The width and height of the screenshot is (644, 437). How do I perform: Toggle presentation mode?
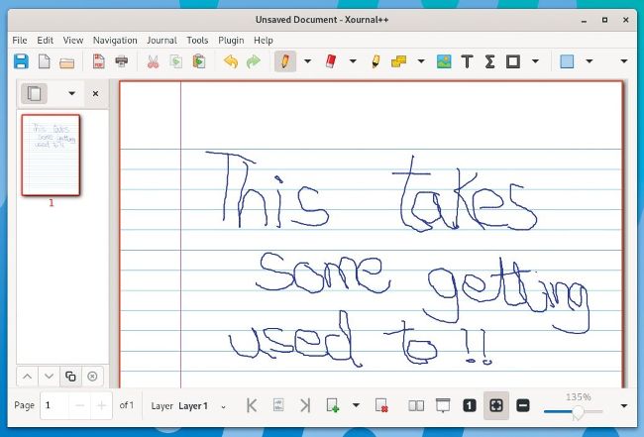443,405
